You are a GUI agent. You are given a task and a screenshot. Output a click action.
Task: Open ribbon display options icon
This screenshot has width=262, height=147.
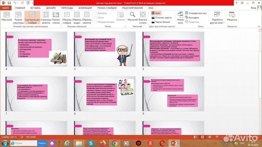[242, 3]
